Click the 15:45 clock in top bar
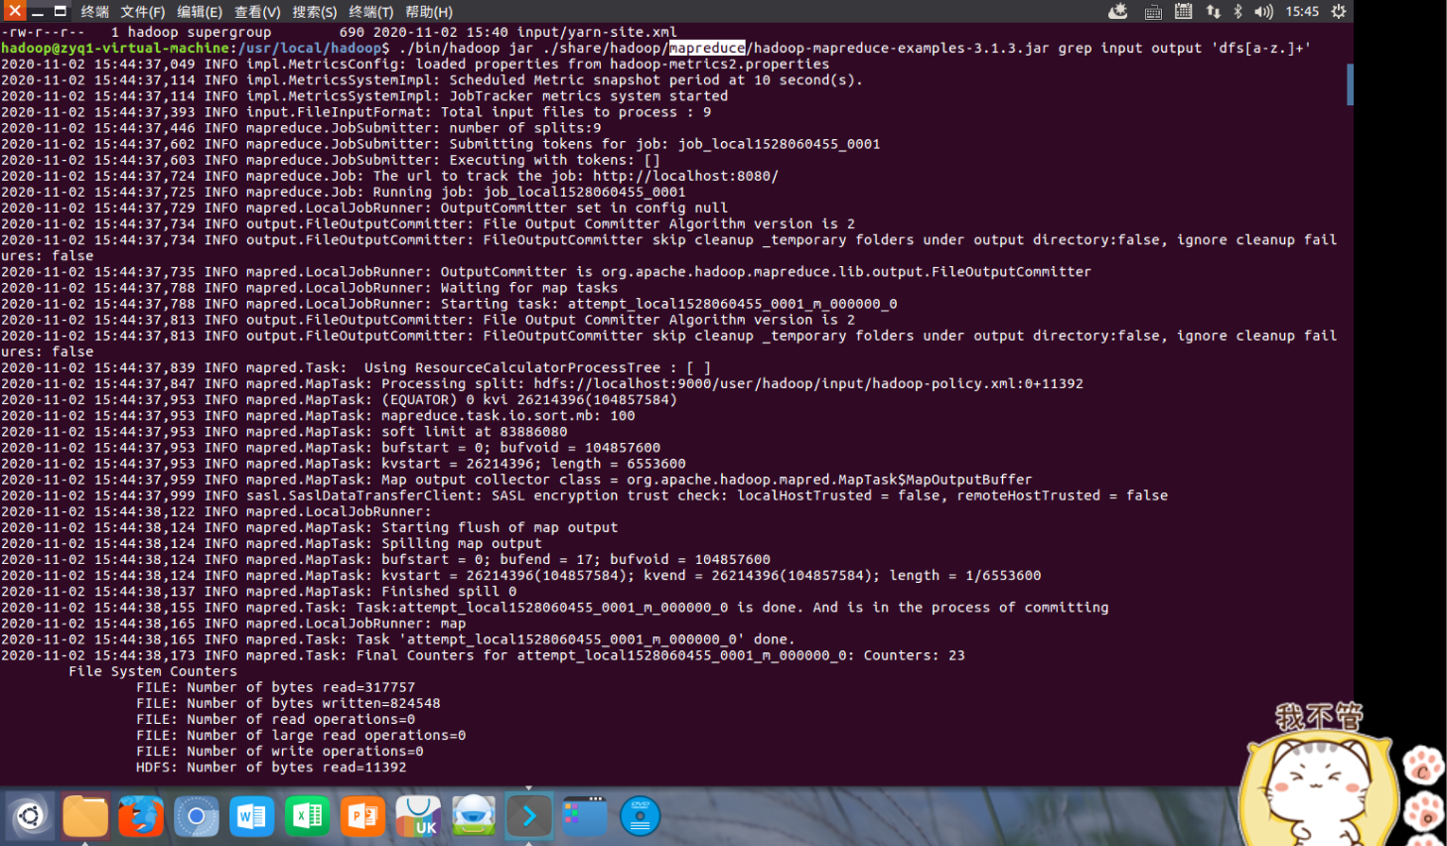 [1302, 11]
